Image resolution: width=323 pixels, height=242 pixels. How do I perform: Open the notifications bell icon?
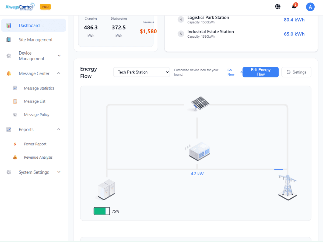[x=294, y=7]
